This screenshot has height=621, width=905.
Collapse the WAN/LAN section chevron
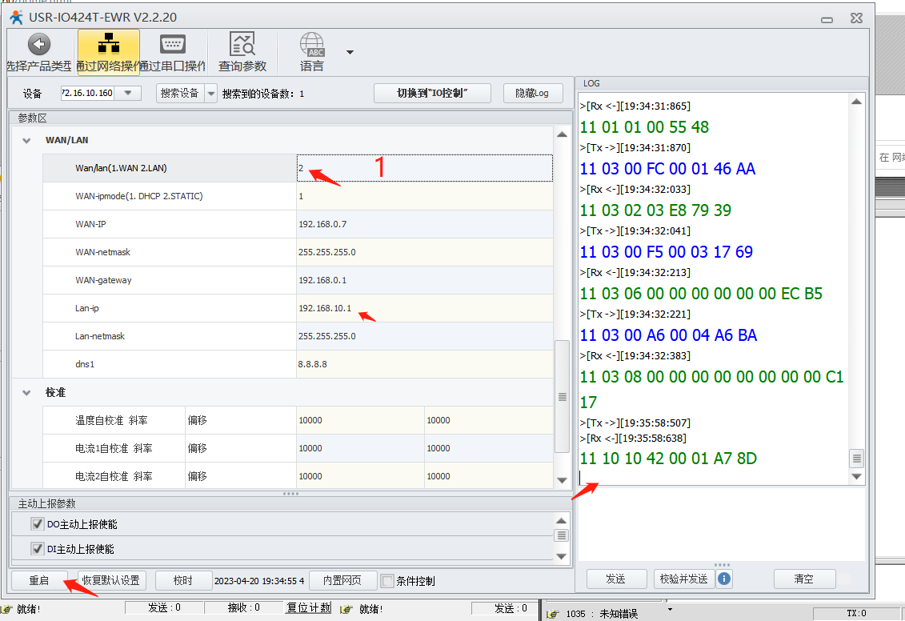pyautogui.click(x=27, y=140)
